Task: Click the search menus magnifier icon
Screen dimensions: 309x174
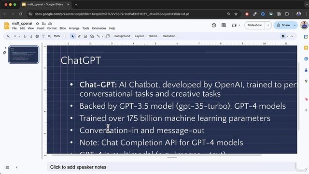Action: (x=9, y=36)
